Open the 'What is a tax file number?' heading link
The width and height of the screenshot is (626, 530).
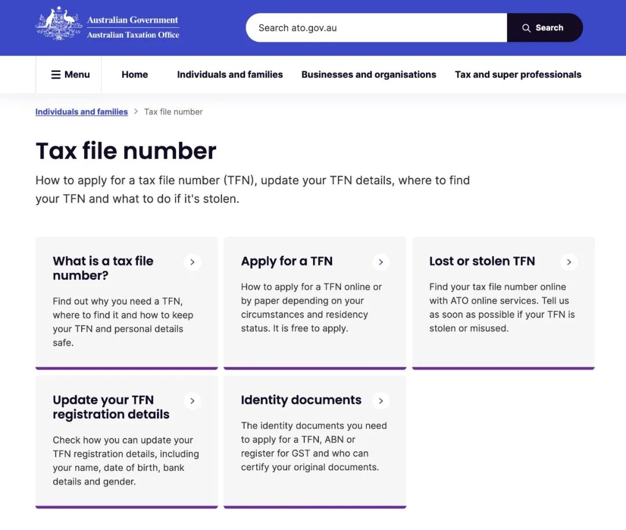(x=103, y=268)
